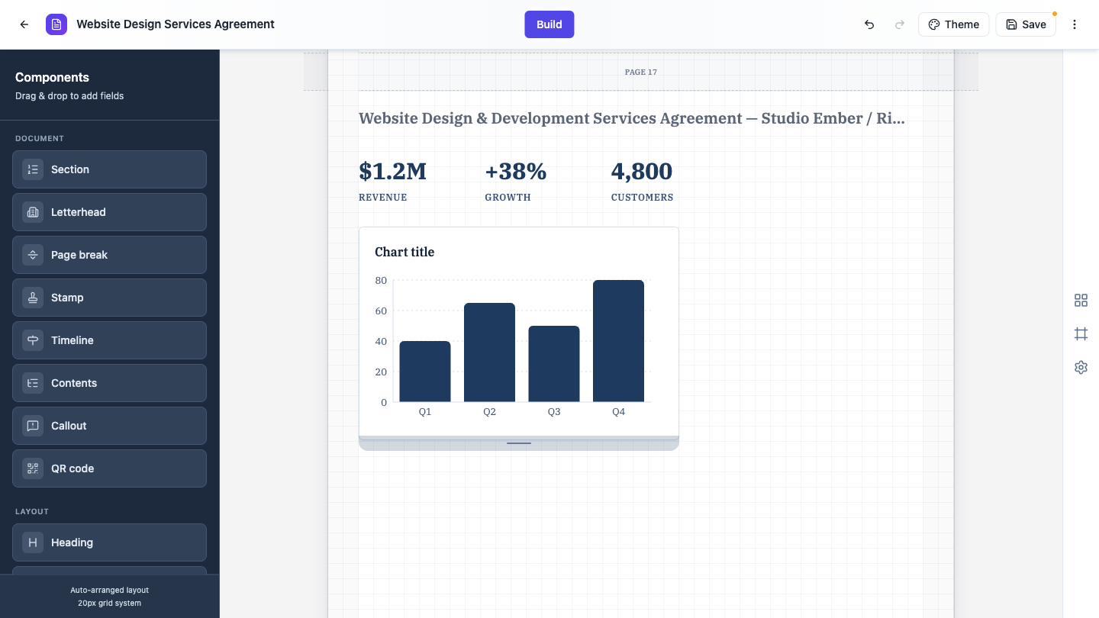Add a Stamp component
Image resolution: width=1099 pixels, height=618 pixels.
pyautogui.click(x=109, y=298)
